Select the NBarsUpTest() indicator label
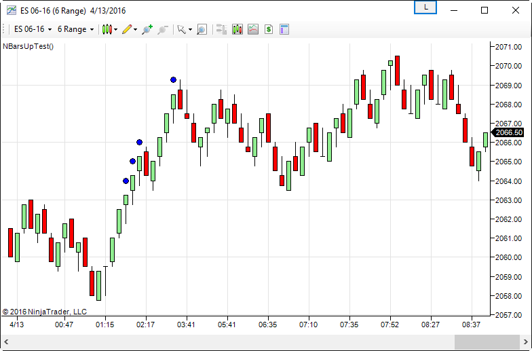This screenshot has height=351, width=532. pyautogui.click(x=28, y=46)
